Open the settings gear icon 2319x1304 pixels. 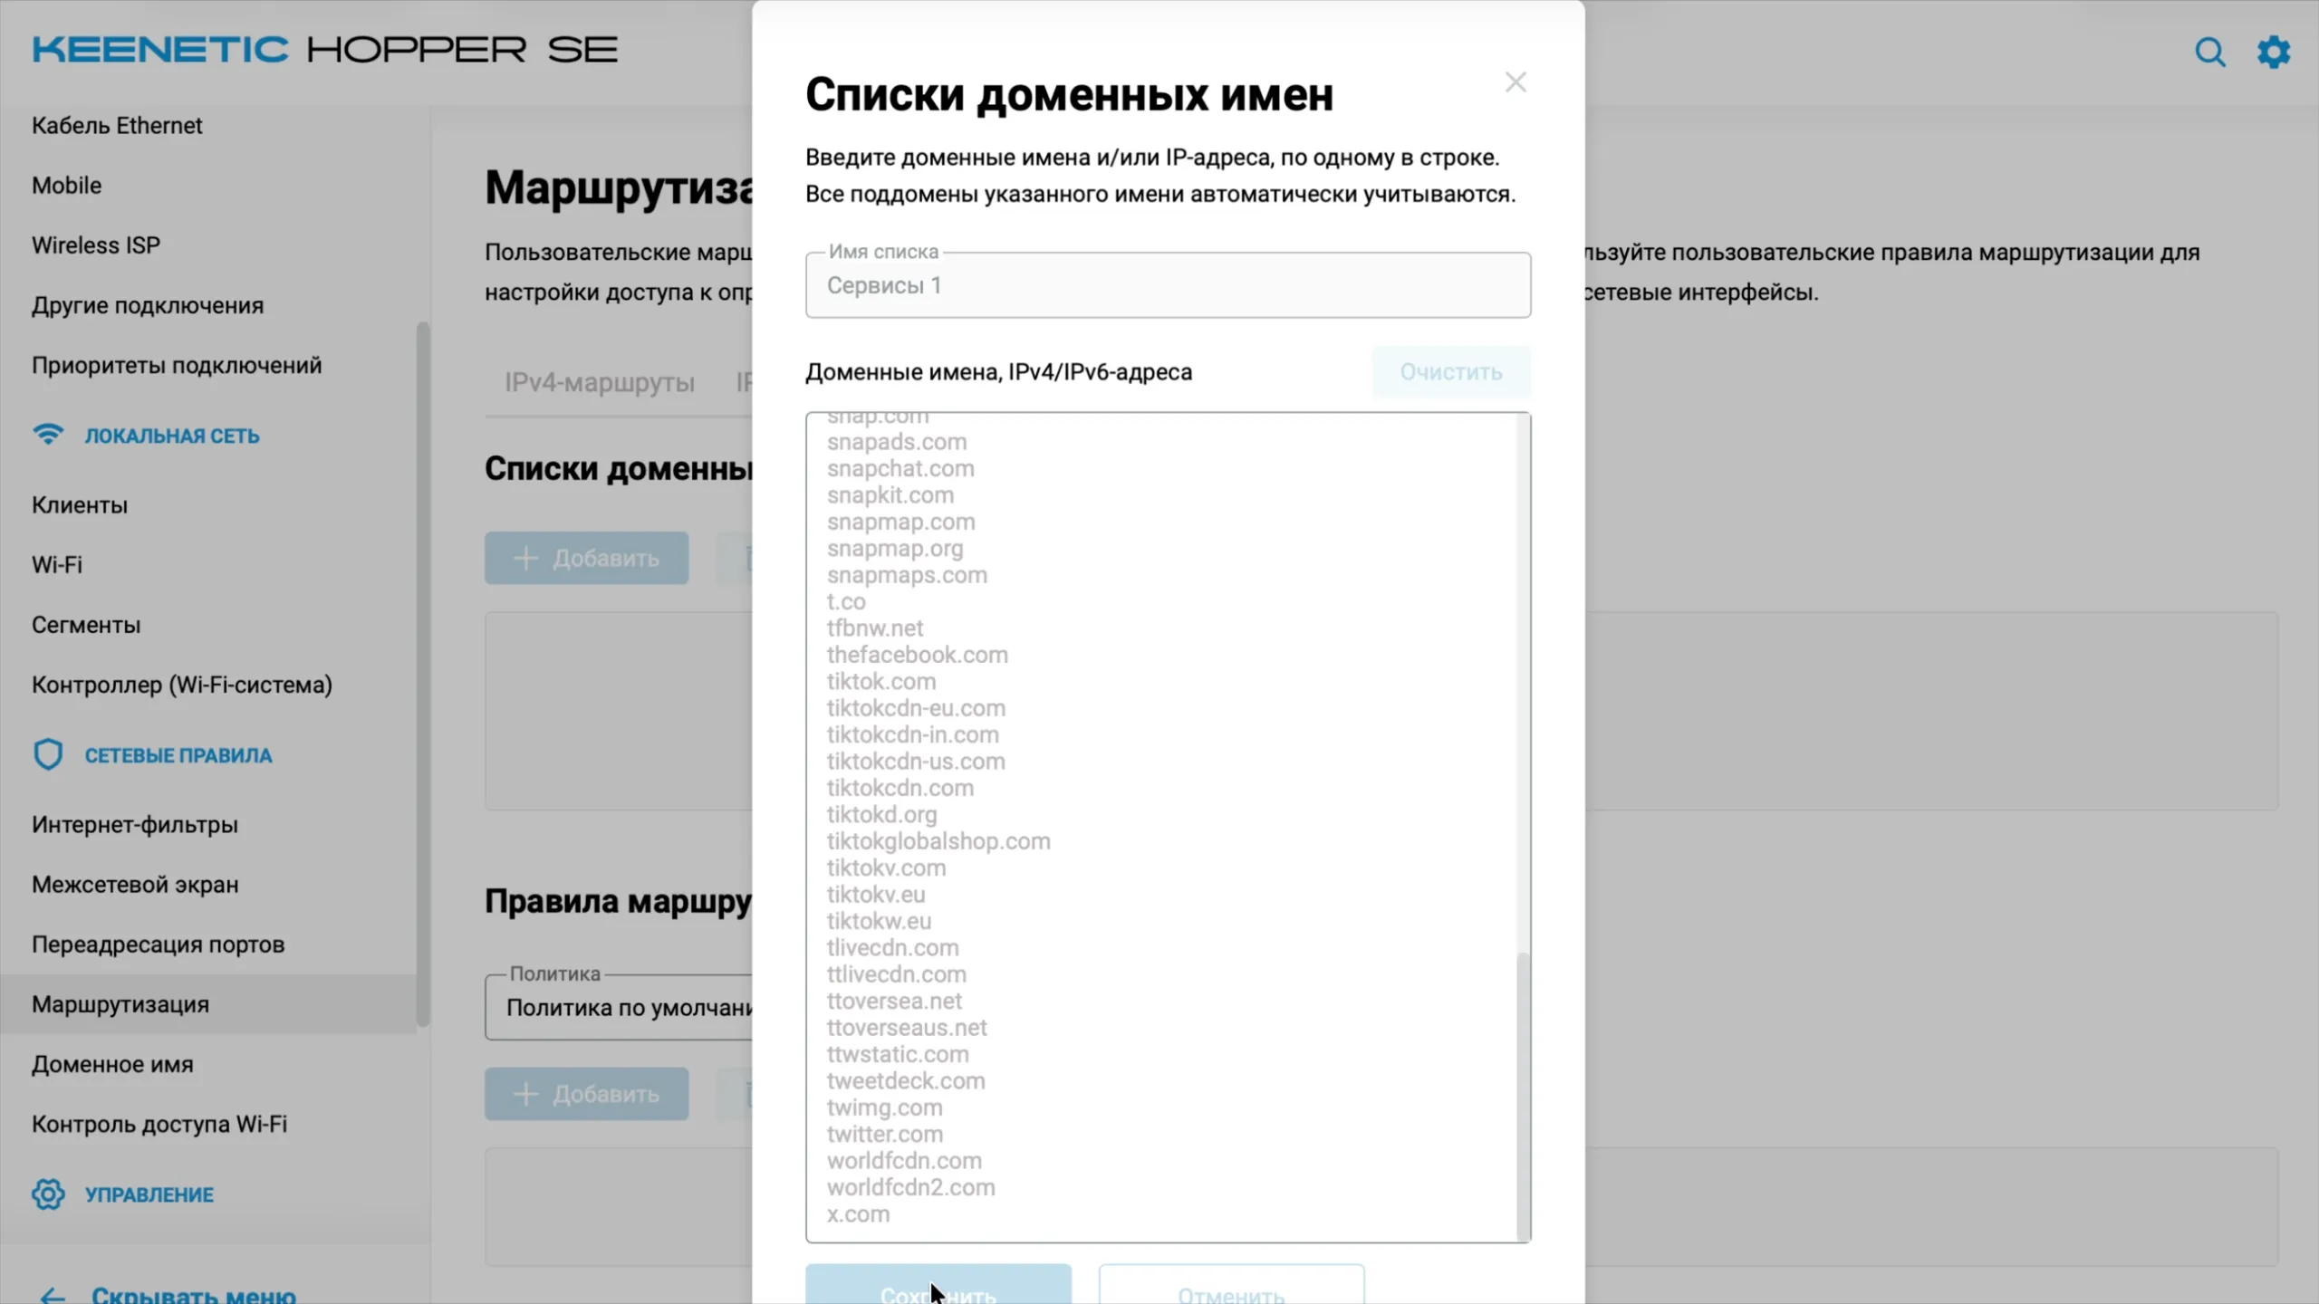(x=2274, y=52)
